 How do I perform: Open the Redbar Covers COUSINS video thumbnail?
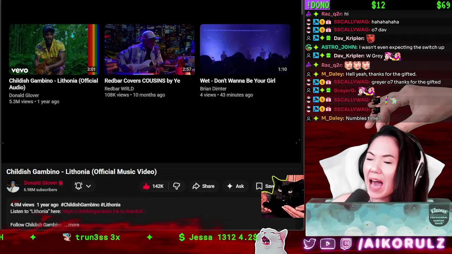[149, 49]
